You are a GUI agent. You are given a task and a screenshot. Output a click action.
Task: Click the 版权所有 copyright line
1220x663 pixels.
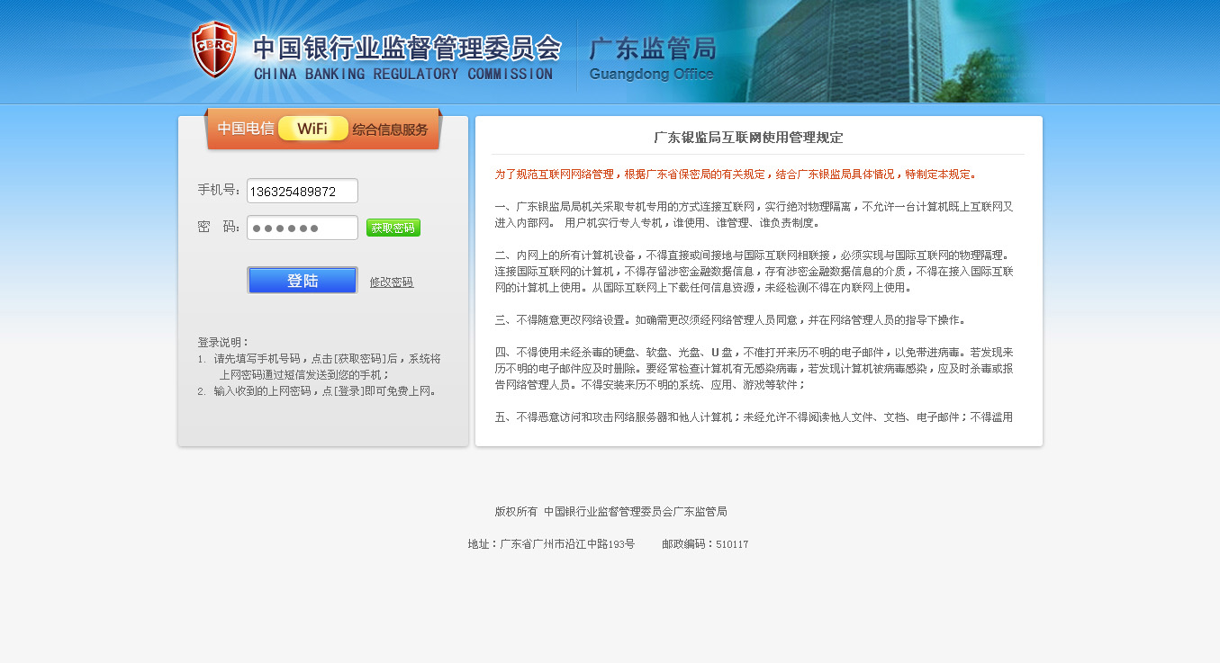[610, 511]
